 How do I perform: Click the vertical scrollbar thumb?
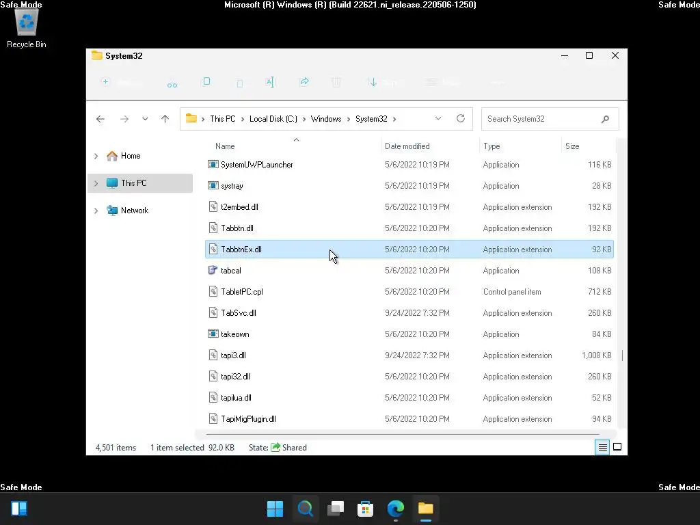click(x=622, y=355)
